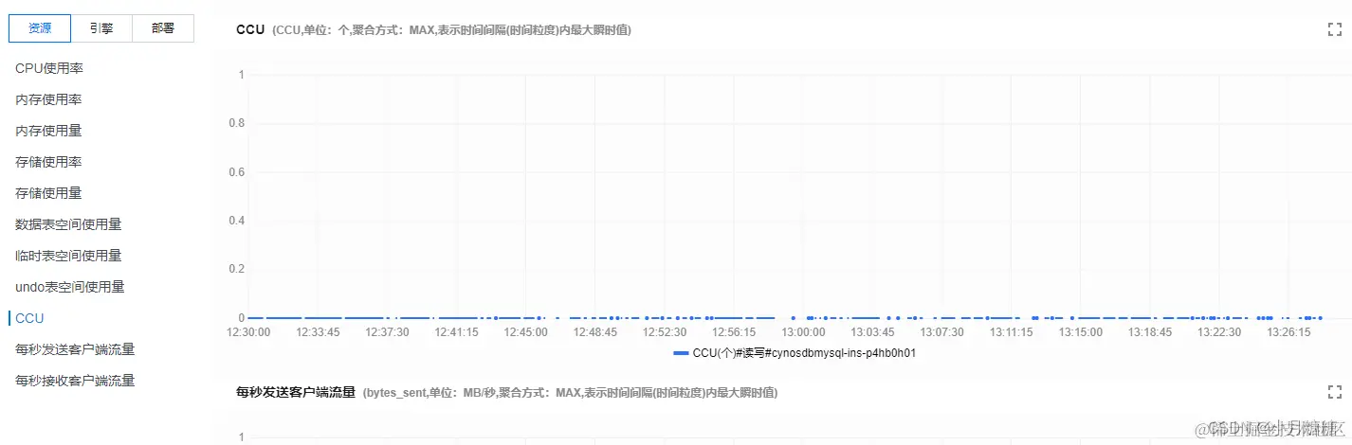Go to 每秒接收客户端流量 in sidebar
1352x445 pixels.
point(75,381)
